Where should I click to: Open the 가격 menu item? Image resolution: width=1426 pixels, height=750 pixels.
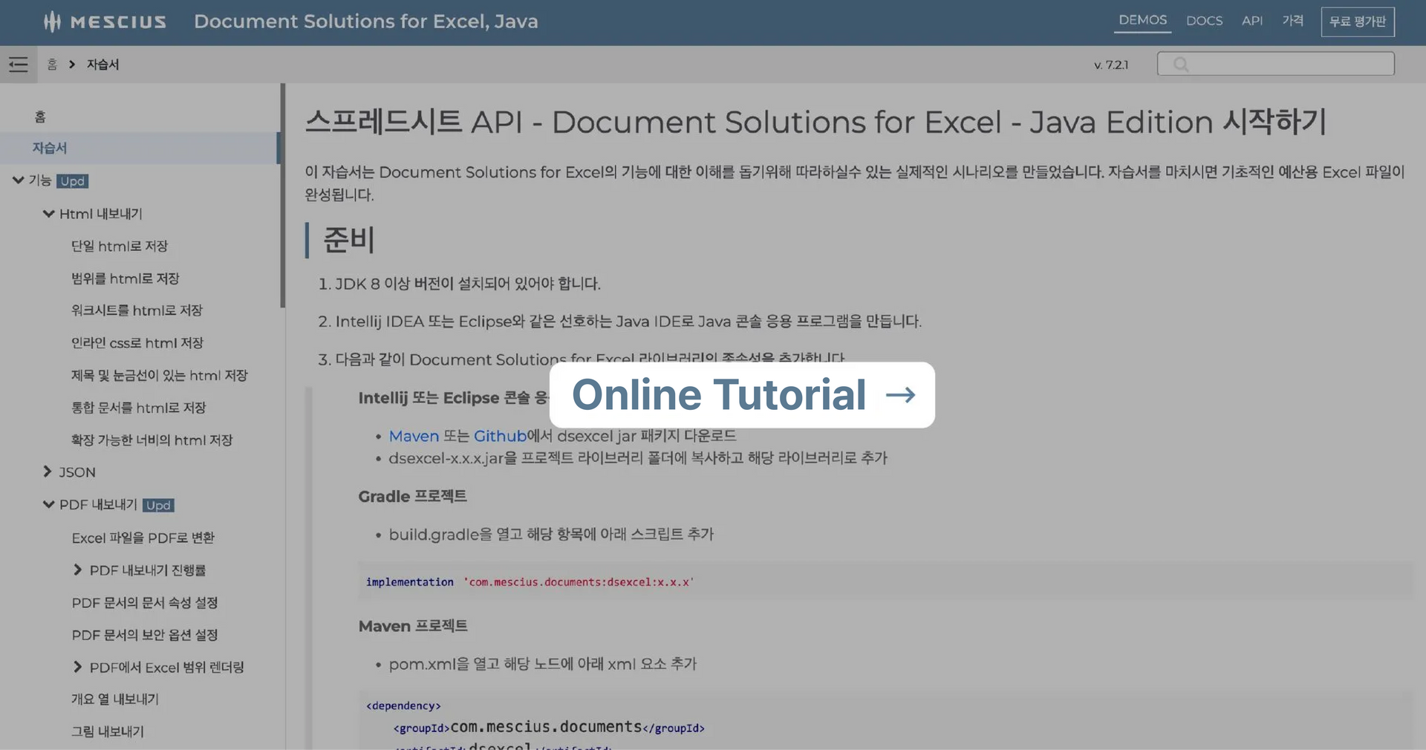(x=1292, y=21)
